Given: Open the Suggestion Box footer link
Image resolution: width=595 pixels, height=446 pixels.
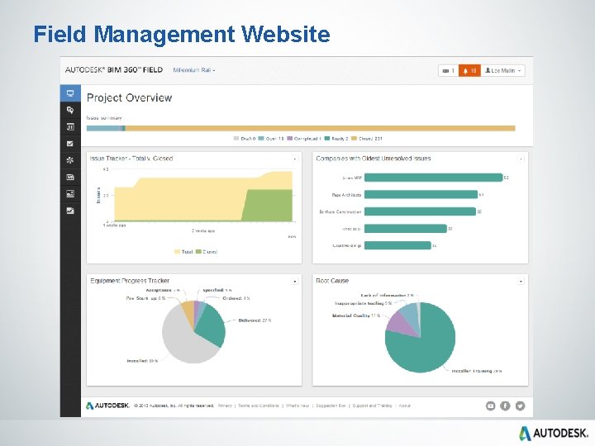Looking at the screenshot, I should pos(331,406).
